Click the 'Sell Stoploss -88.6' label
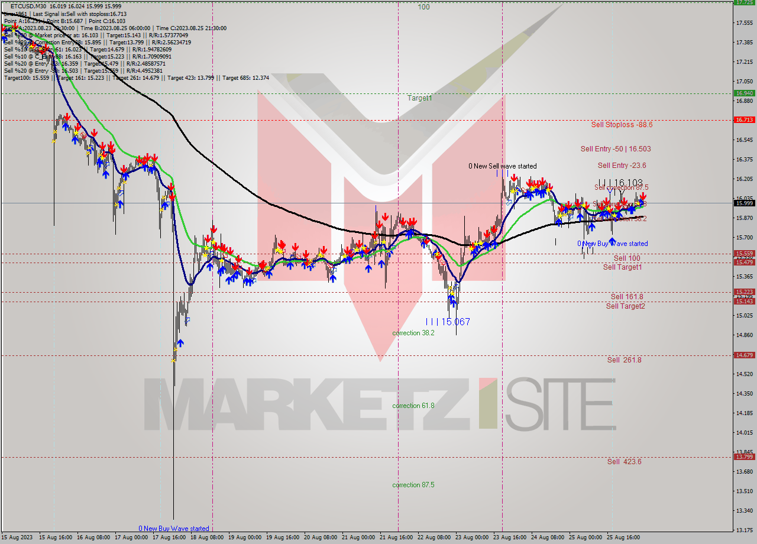Screen dimensions: 757x544 click(x=622, y=125)
